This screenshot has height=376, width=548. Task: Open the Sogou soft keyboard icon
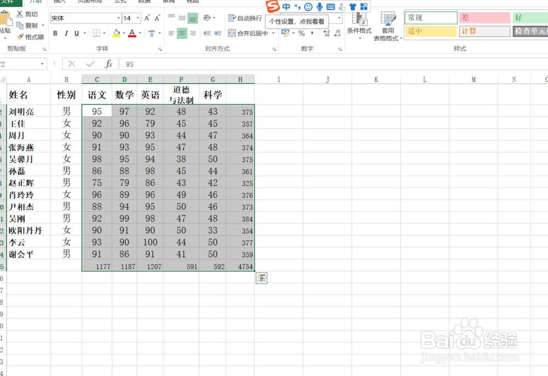tap(330, 7)
